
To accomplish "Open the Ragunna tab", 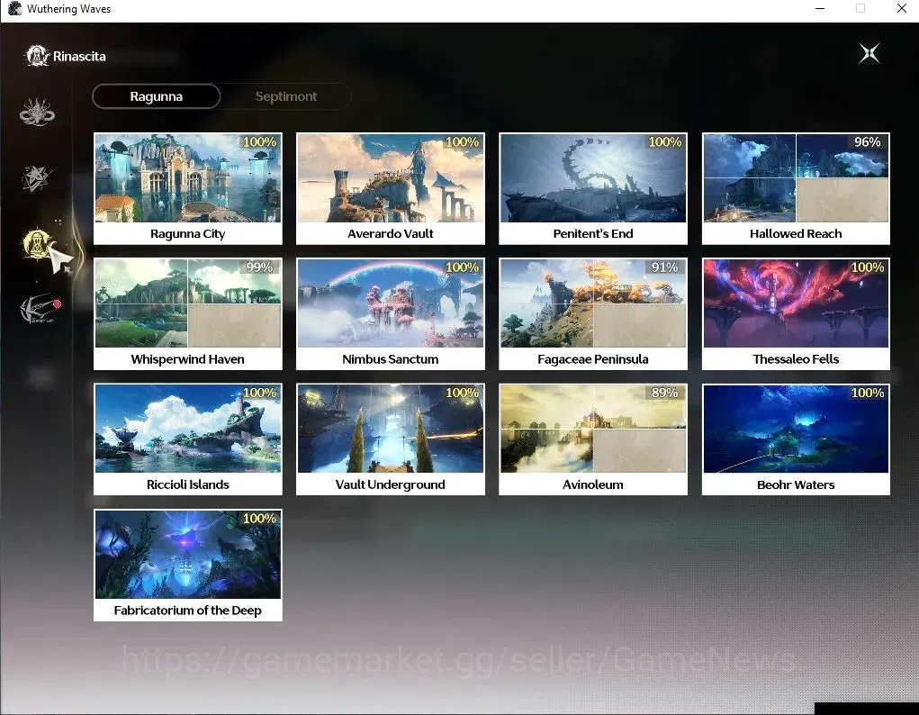I will (x=156, y=96).
